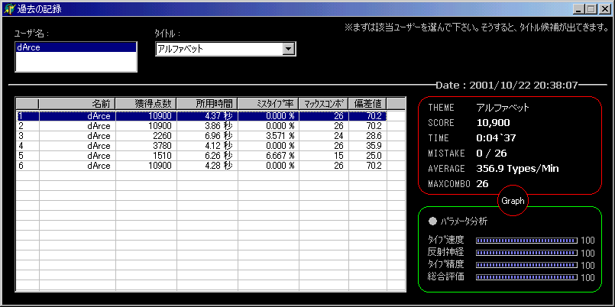Click the 所用時間 column header
The width and height of the screenshot is (615, 307).
tap(206, 103)
